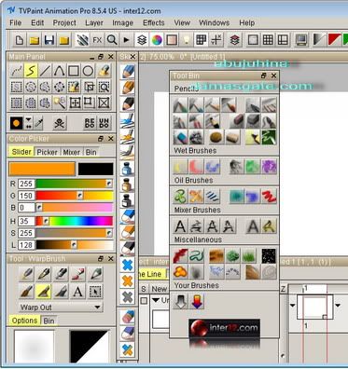The image size is (348, 369).
Task: Select the text A tool in WarpBrush panel
Action: point(78,292)
